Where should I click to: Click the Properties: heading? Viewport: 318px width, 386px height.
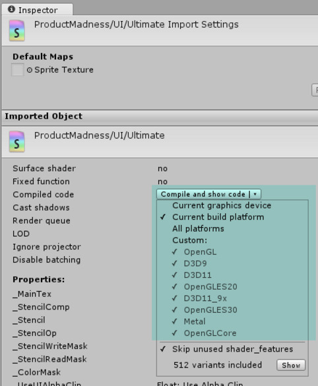point(39,279)
